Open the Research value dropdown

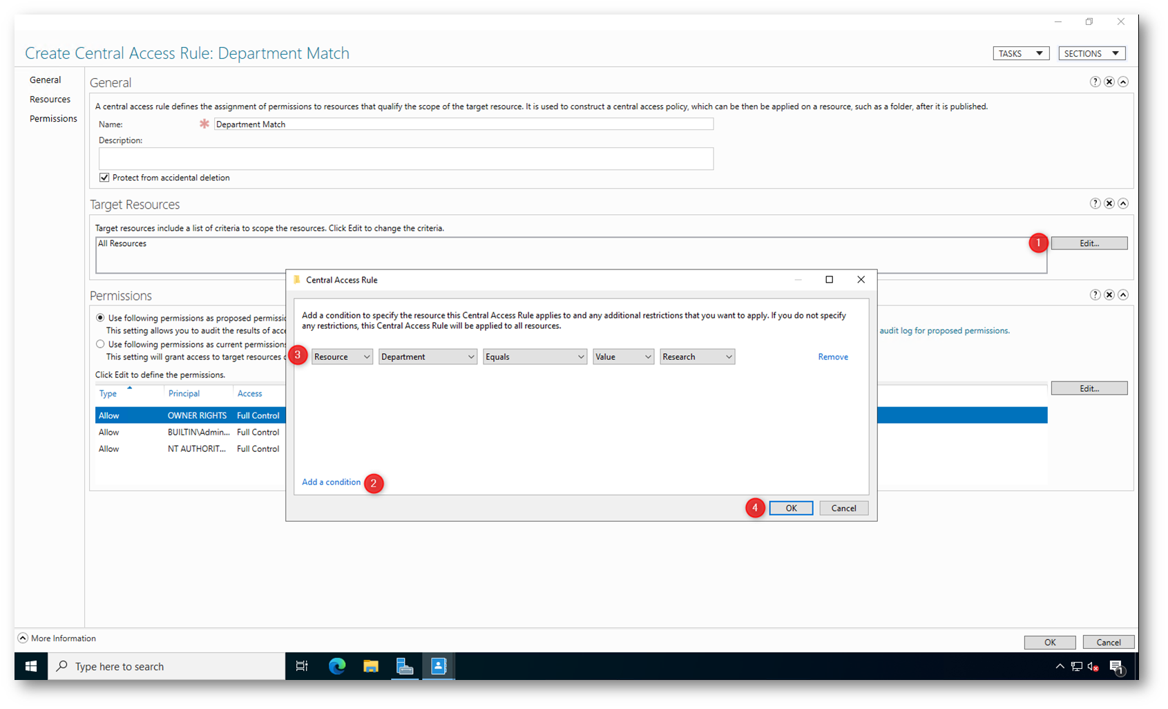pyautogui.click(x=697, y=357)
